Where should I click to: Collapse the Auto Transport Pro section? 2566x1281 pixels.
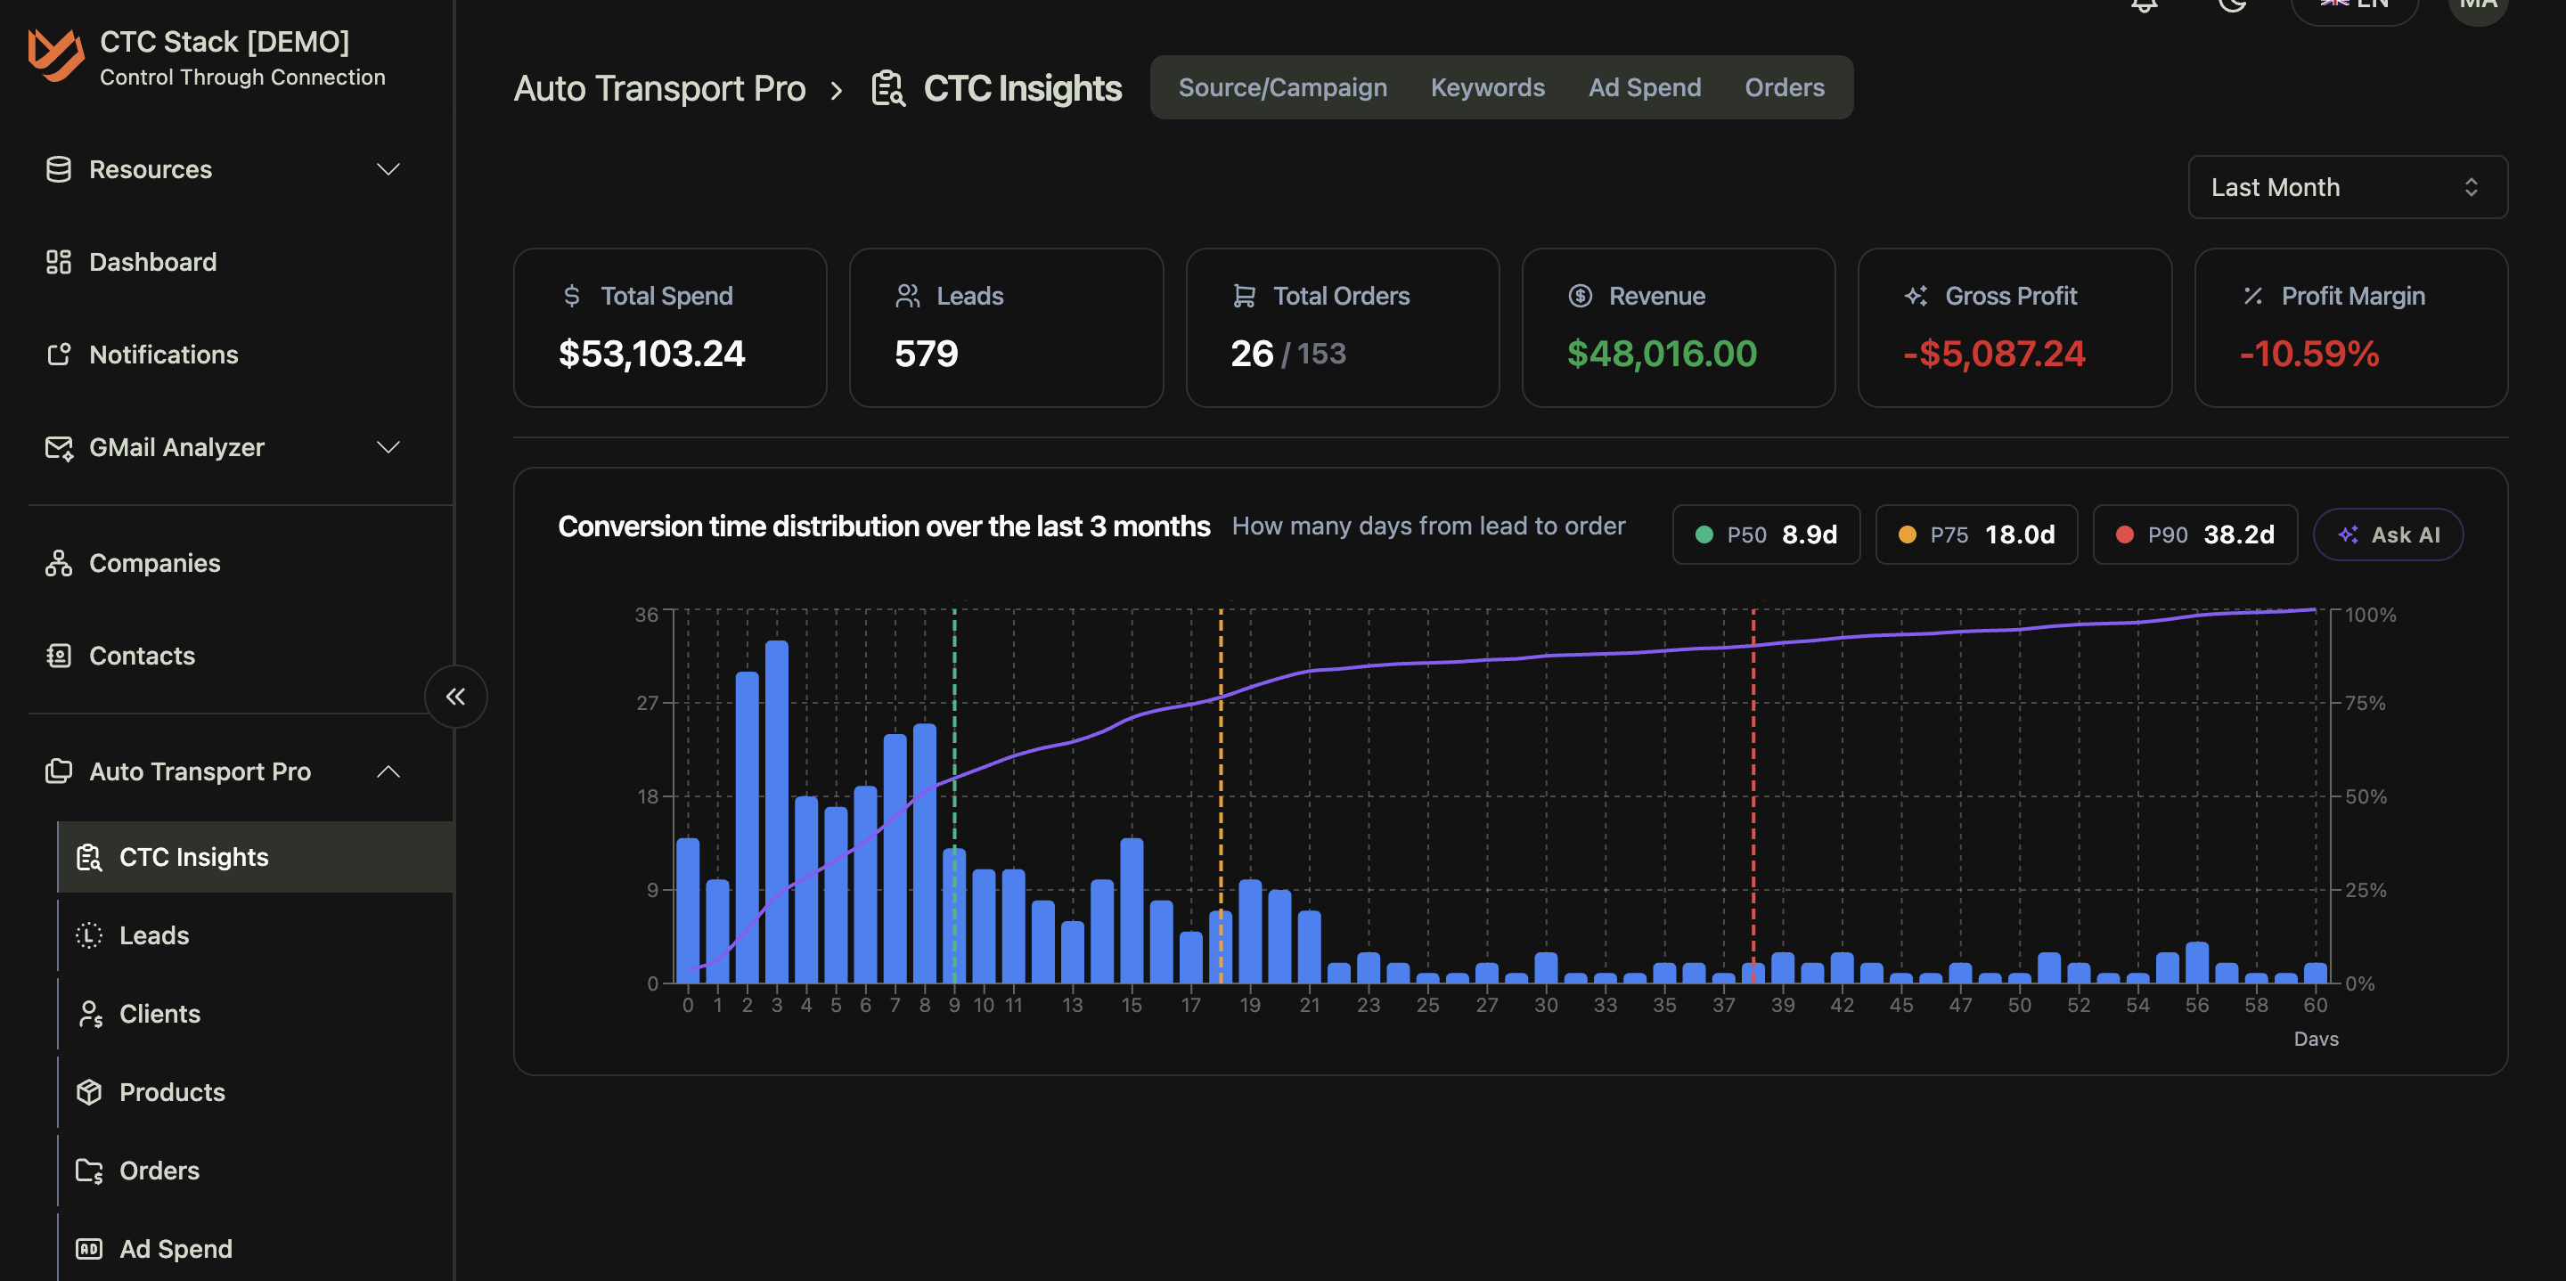(x=389, y=771)
